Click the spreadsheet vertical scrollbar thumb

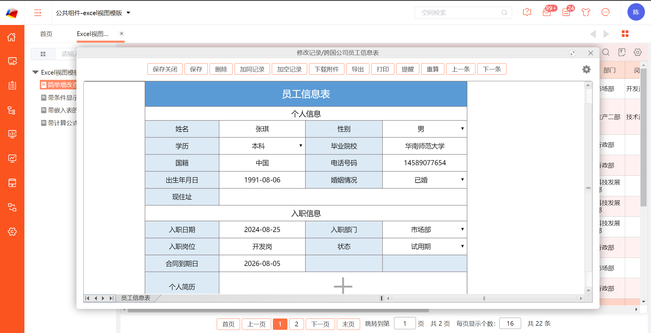click(588, 188)
